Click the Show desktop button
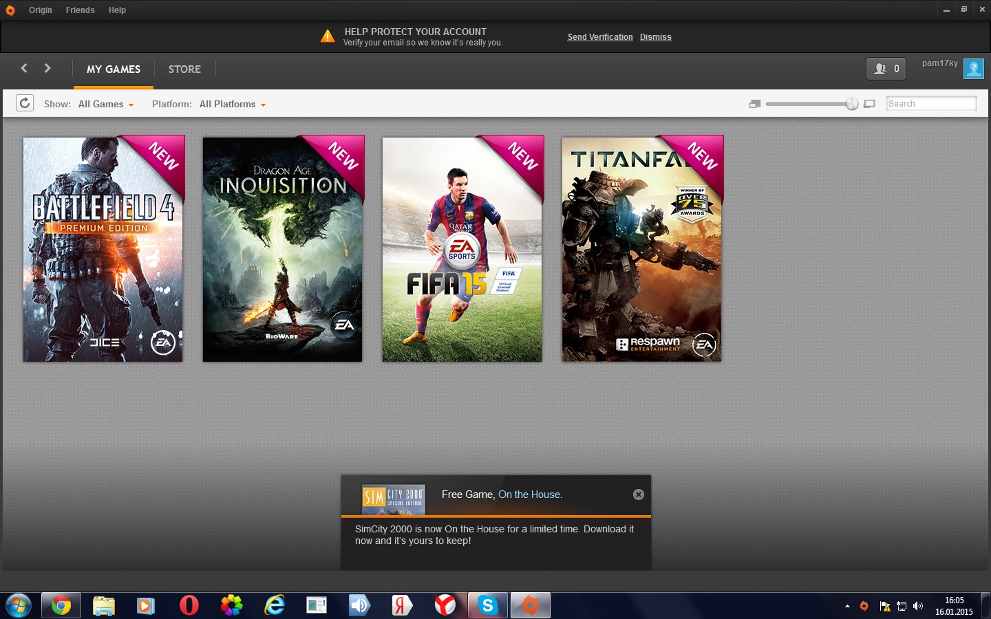The image size is (991, 619). pos(985,606)
